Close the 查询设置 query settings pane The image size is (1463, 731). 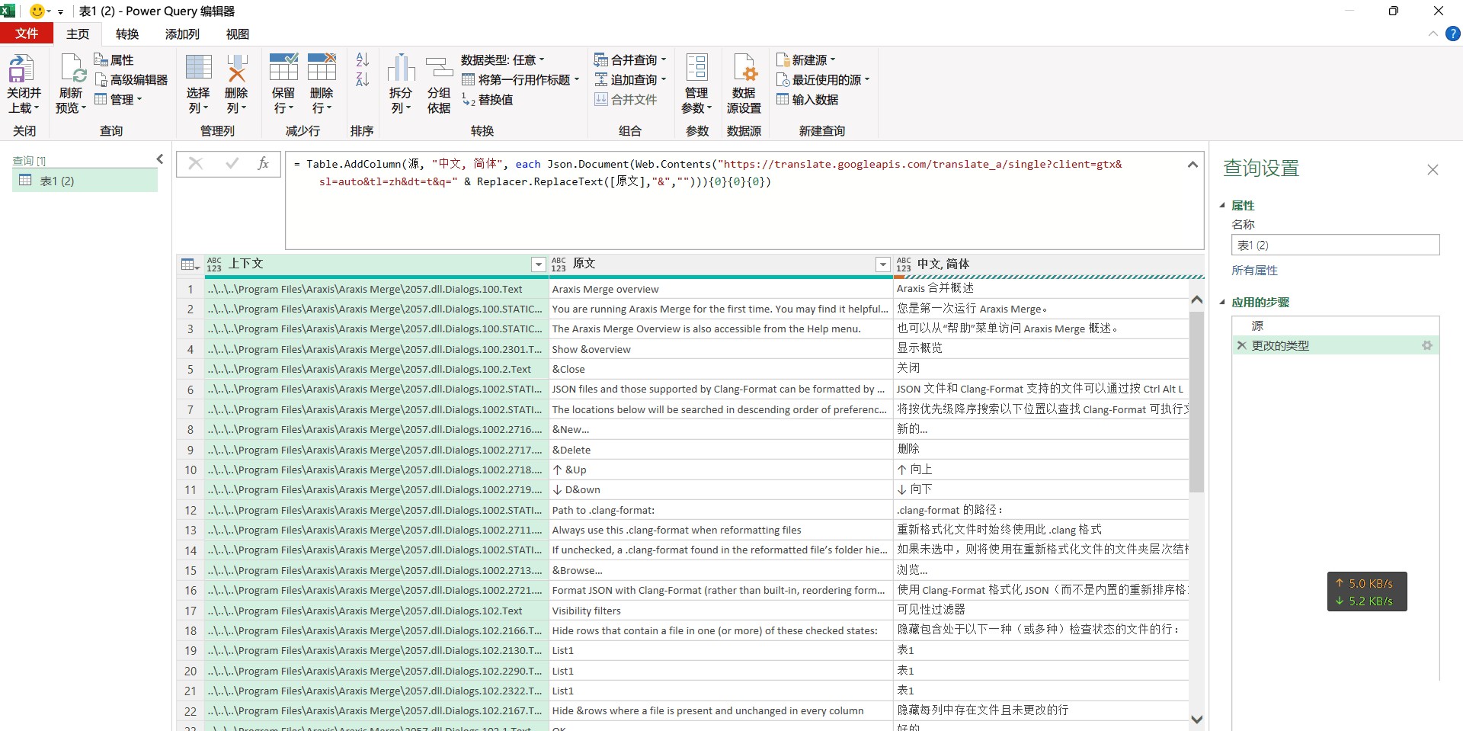(1433, 169)
